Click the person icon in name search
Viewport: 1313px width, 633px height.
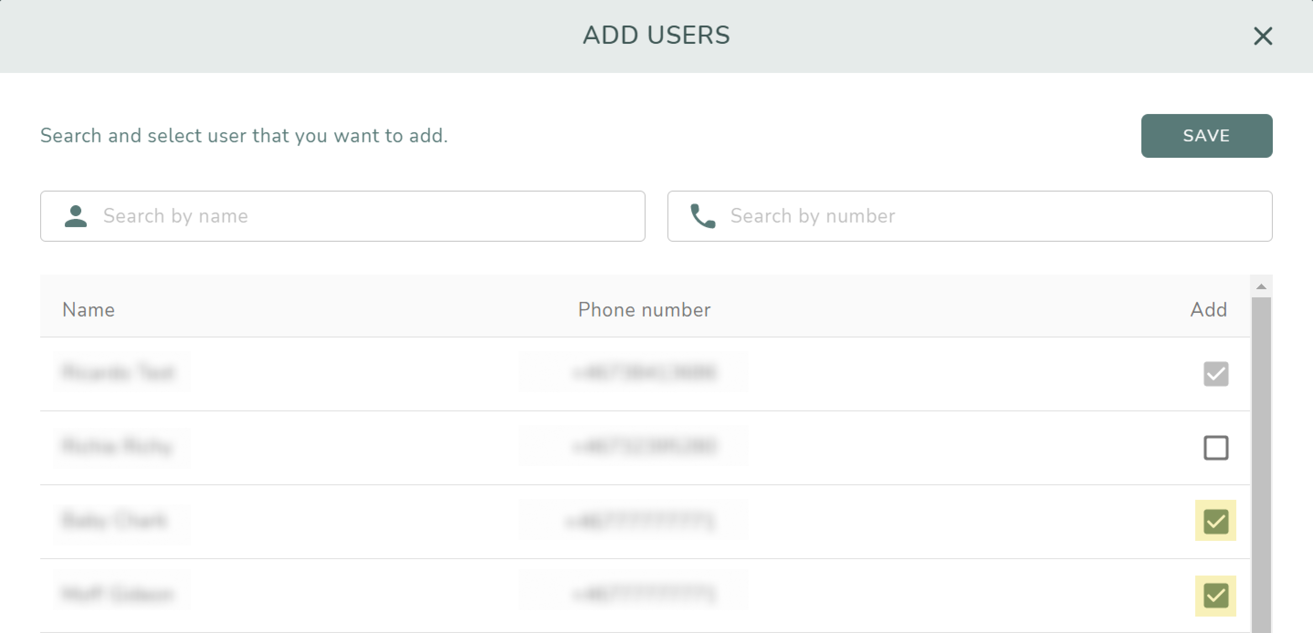(x=76, y=216)
